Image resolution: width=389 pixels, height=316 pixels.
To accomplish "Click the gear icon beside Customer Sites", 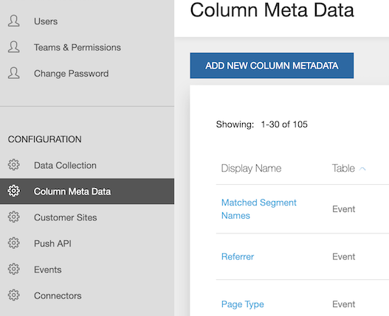I will point(13,217).
